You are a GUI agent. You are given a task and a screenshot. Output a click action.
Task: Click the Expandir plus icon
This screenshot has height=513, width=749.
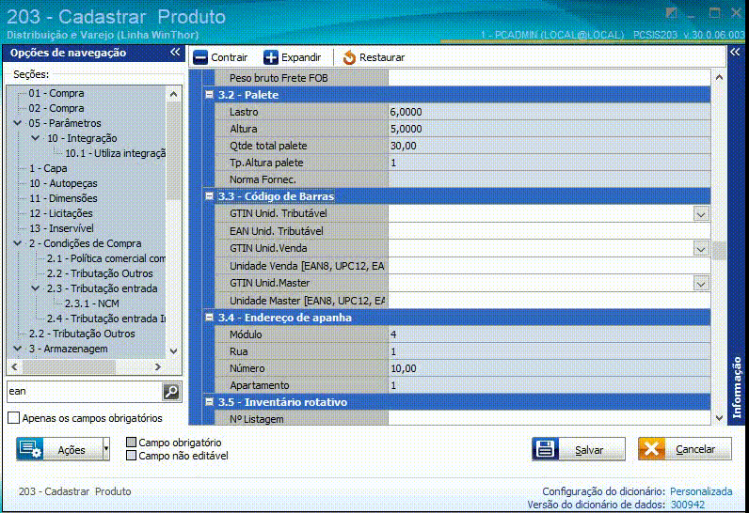(271, 57)
